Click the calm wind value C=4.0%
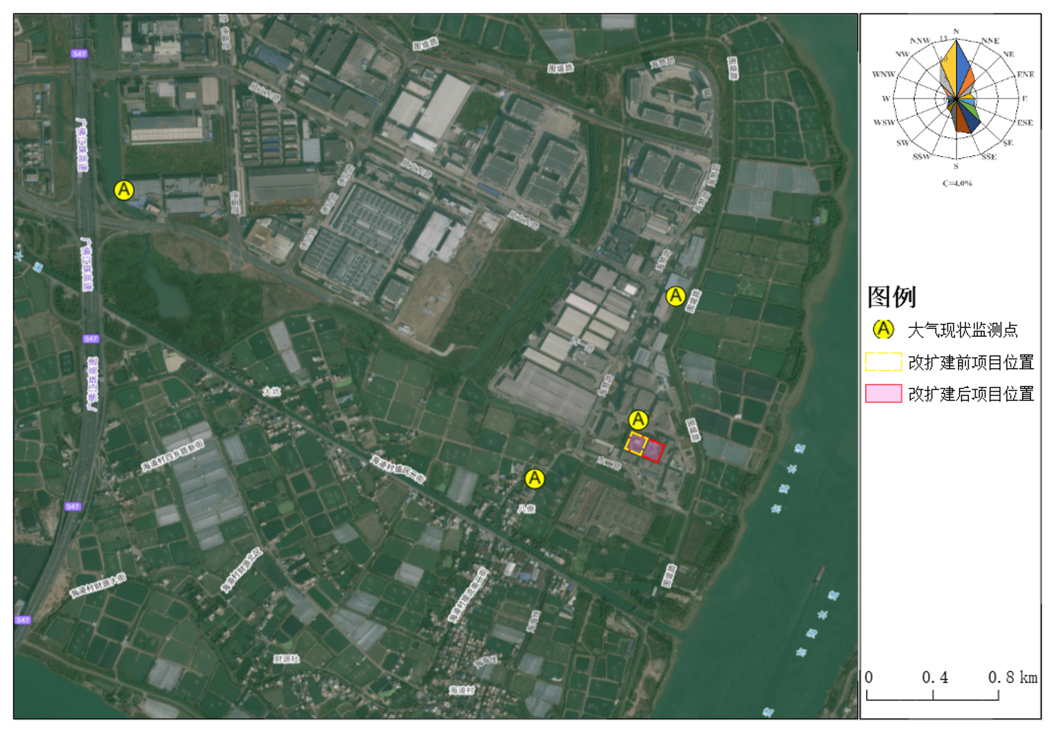This screenshot has width=1053, height=729. point(957,183)
